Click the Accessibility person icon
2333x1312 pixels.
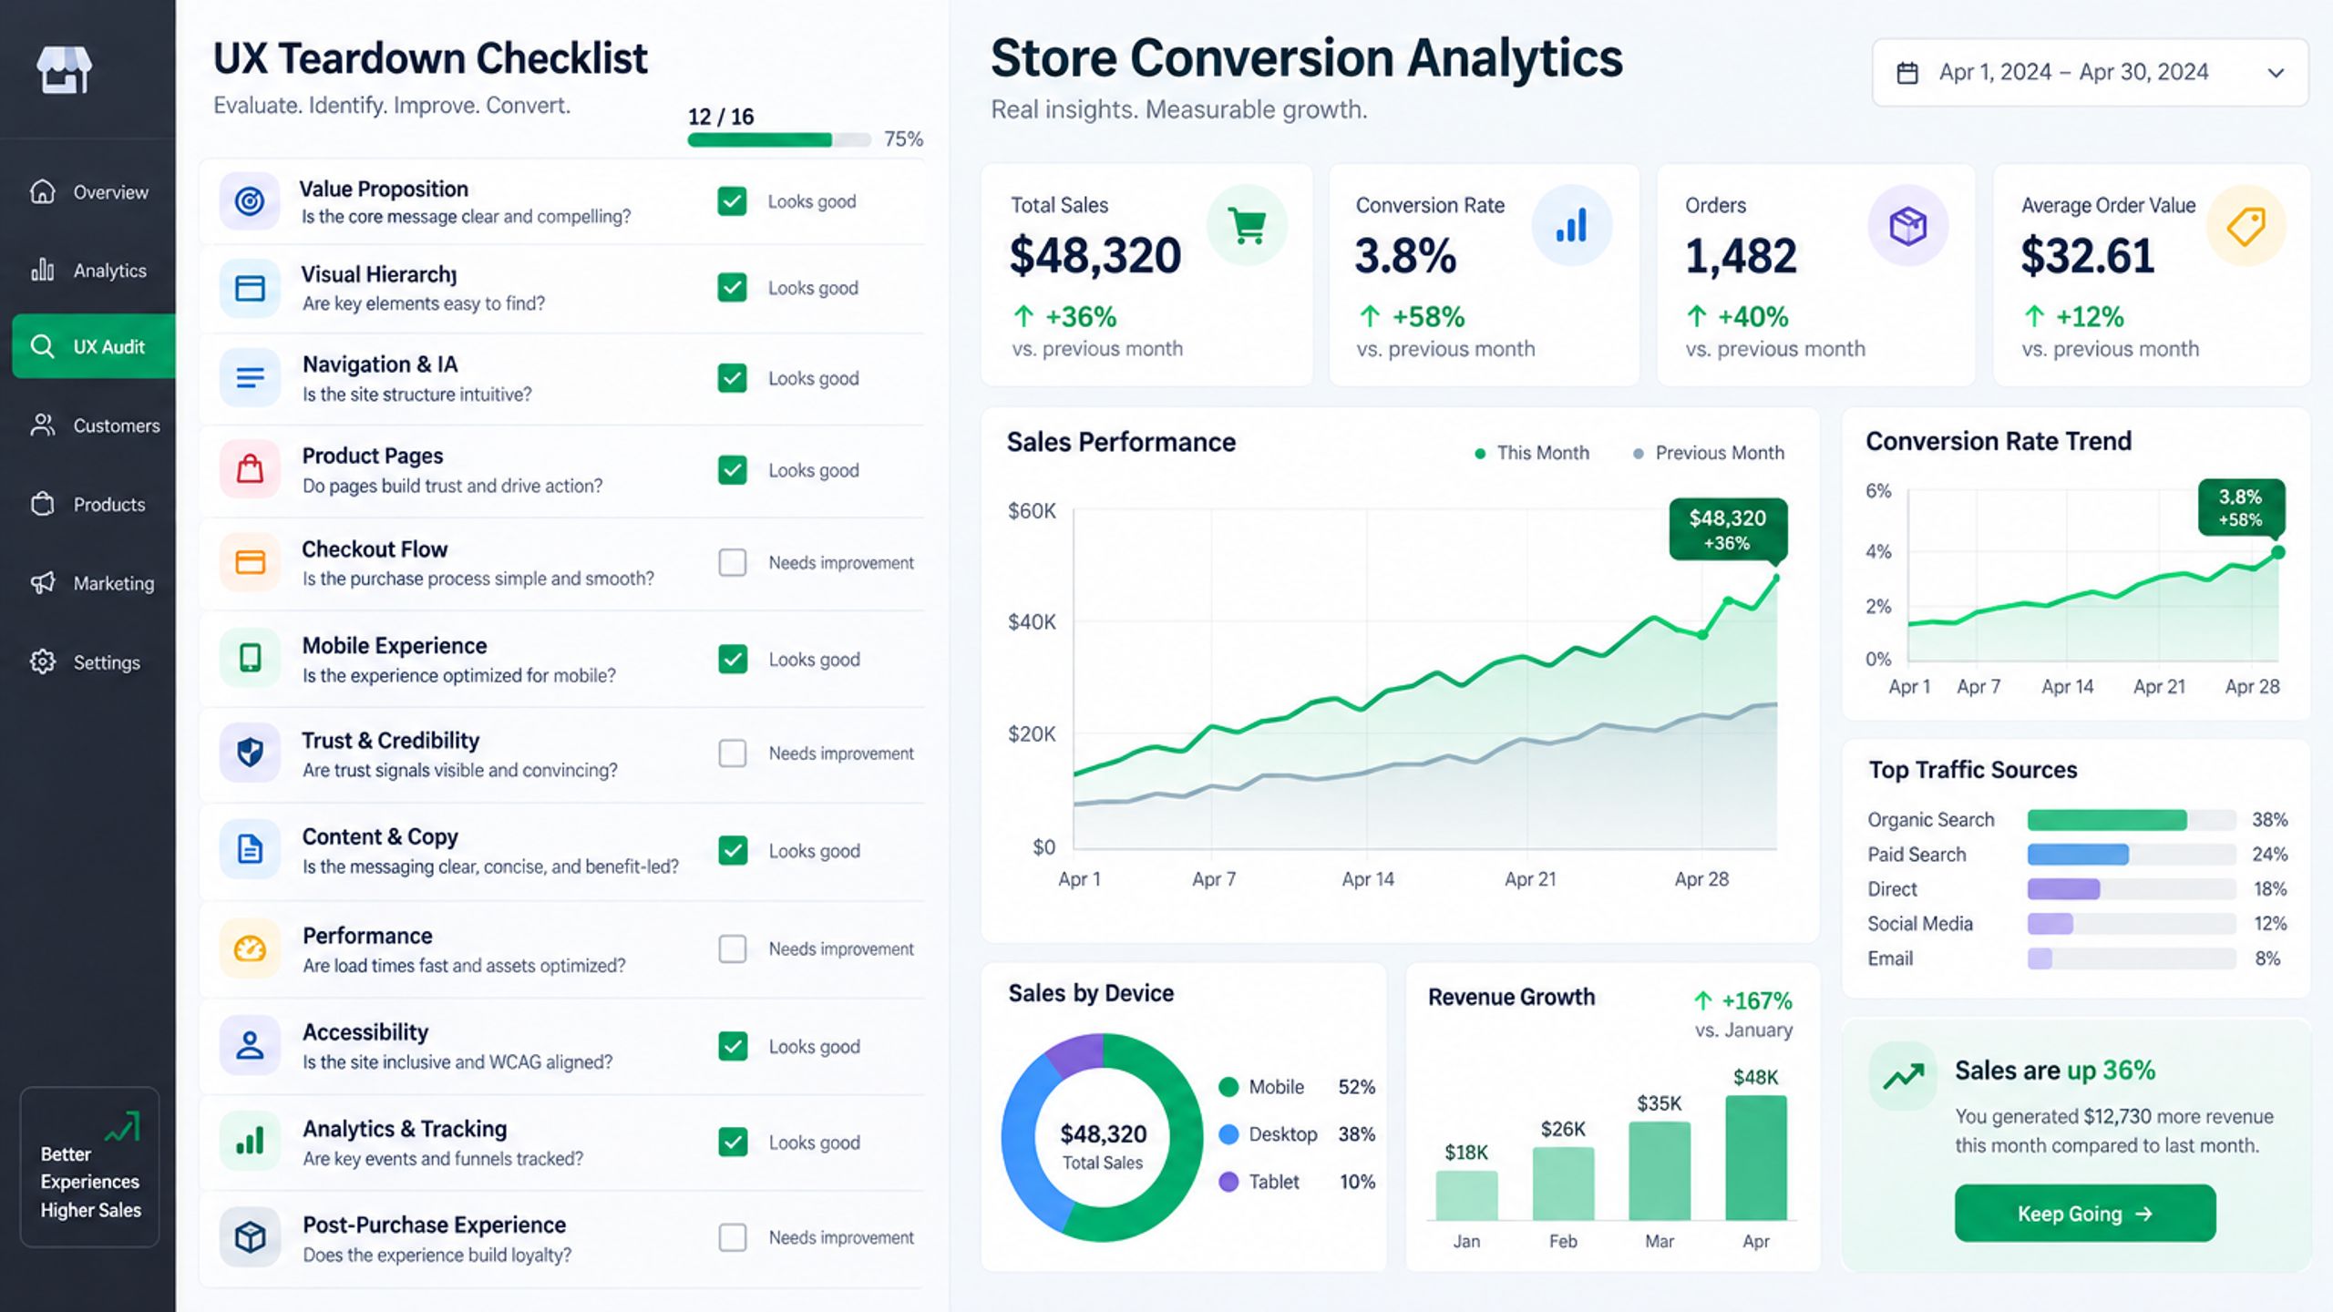tap(250, 1045)
